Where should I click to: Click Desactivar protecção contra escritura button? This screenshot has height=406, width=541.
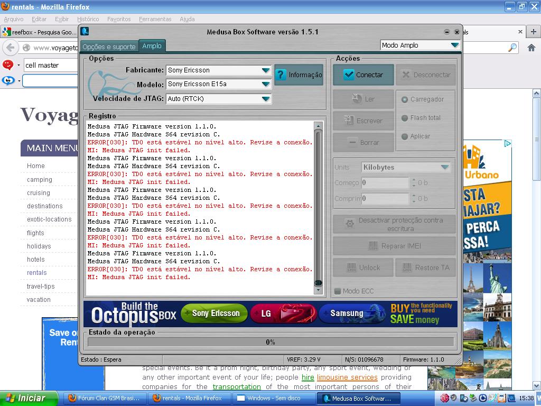(x=394, y=224)
